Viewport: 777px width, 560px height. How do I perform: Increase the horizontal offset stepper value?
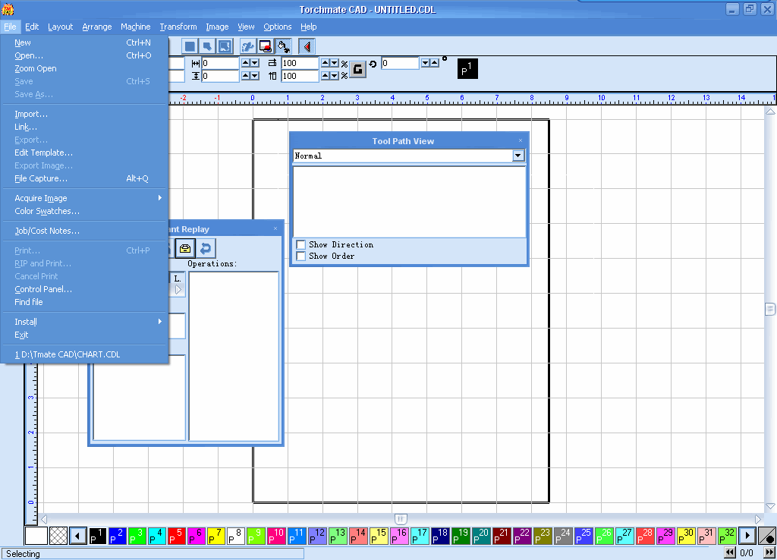pyautogui.click(x=245, y=63)
